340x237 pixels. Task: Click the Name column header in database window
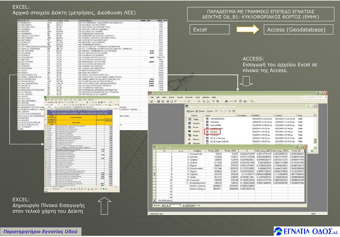(220, 115)
